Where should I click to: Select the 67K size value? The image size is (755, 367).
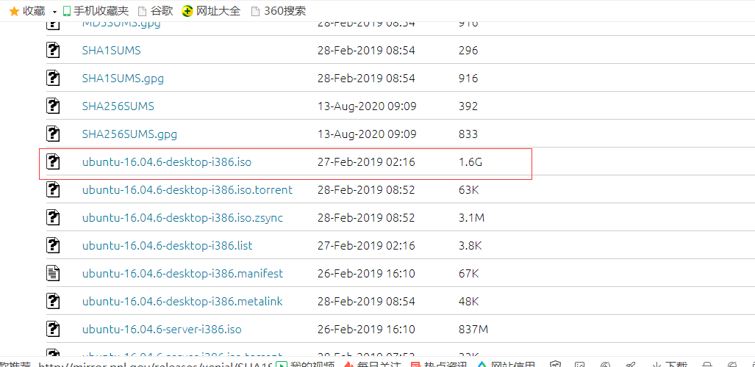pos(469,274)
